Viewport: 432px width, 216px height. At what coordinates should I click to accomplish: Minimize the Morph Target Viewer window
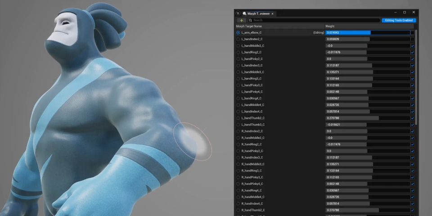(395, 13)
